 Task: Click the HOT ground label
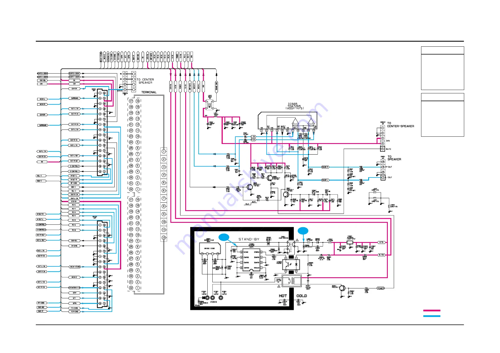[x=283, y=296]
